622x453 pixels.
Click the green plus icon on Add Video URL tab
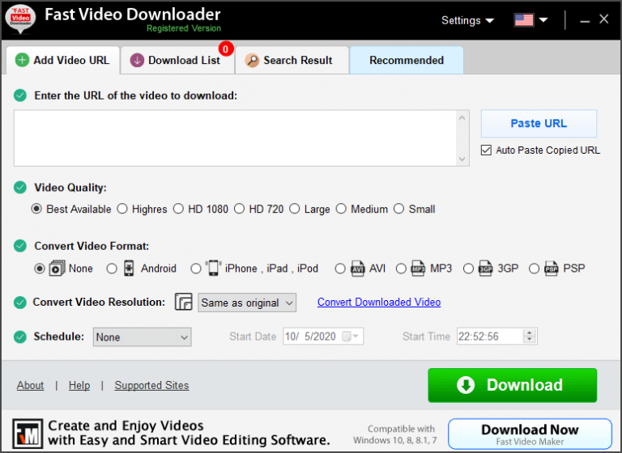(x=22, y=60)
